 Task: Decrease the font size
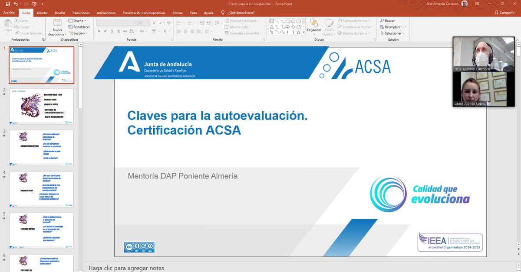pos(161,23)
